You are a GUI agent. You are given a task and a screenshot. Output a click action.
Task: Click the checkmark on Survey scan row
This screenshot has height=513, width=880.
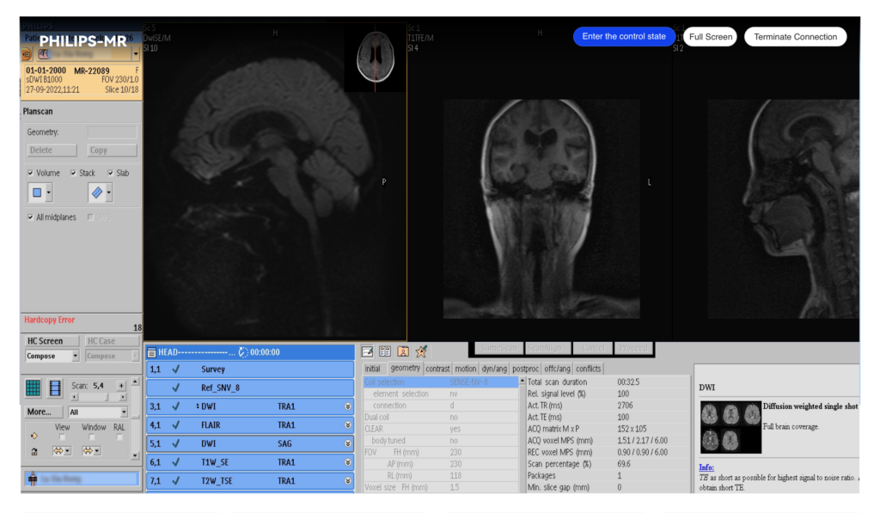click(x=175, y=369)
